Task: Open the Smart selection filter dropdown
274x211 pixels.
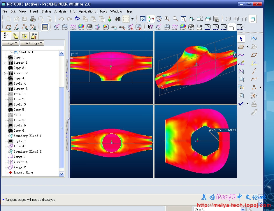Action: [243, 209]
